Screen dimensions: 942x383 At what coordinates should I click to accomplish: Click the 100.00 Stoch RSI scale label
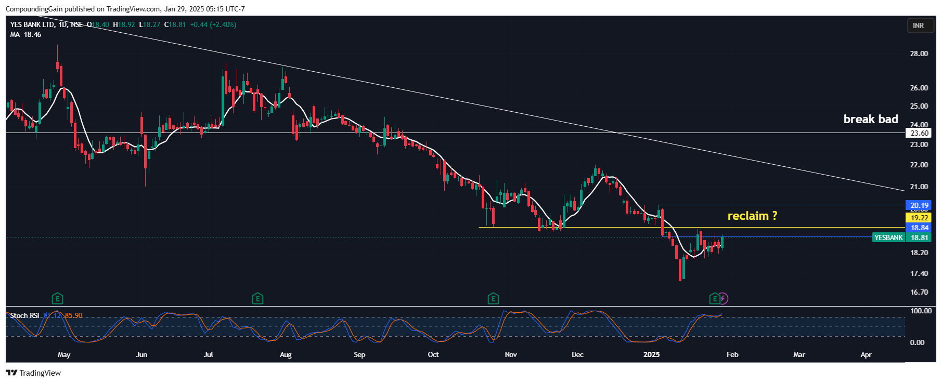click(921, 311)
